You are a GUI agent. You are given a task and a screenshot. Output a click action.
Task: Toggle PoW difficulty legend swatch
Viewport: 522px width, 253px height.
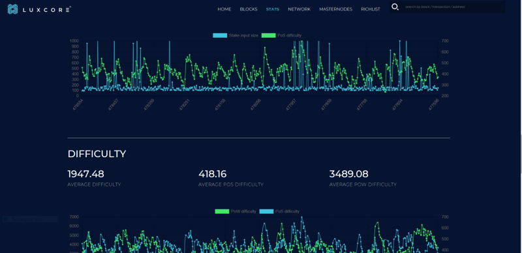pos(222,211)
